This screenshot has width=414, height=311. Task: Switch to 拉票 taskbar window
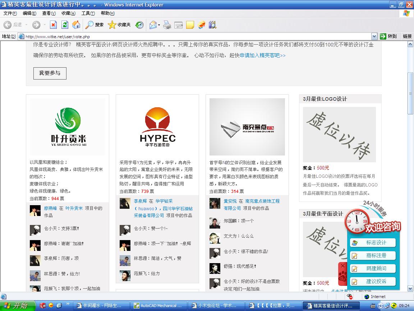(x=273, y=306)
